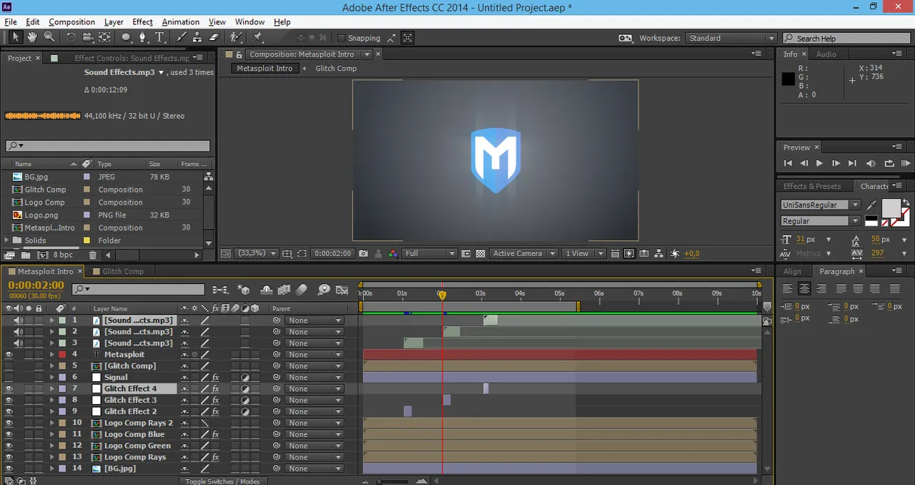The height and width of the screenshot is (485, 915).
Task: Hide the BG.jpg layer in timeline
Action: click(9, 469)
